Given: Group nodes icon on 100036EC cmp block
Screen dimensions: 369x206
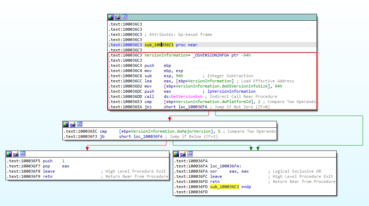Looking at the screenshot, I should 80,124.
